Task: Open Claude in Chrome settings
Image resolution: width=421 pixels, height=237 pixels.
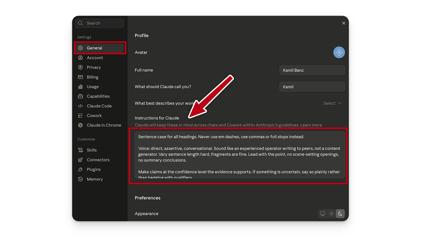Action: click(100, 125)
